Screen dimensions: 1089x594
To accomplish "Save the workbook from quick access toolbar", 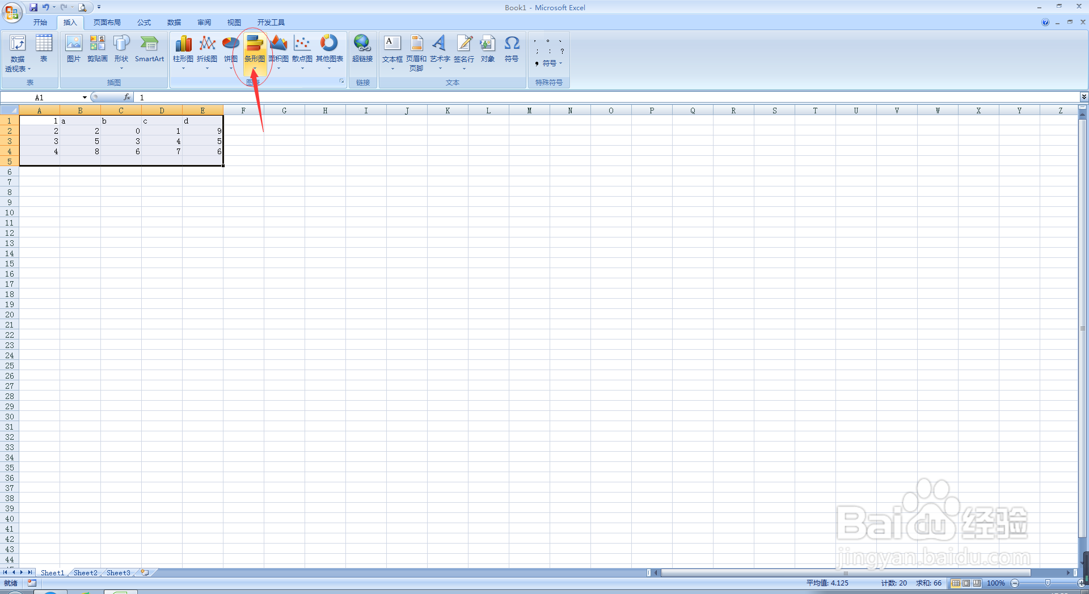I will coord(33,7).
